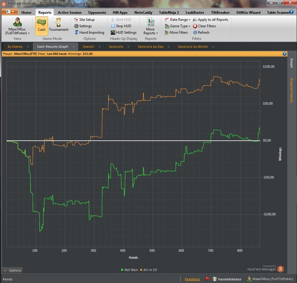Open the Settings gear option
Image resolution: width=297 pixels, height=283 pixels.
point(83,26)
